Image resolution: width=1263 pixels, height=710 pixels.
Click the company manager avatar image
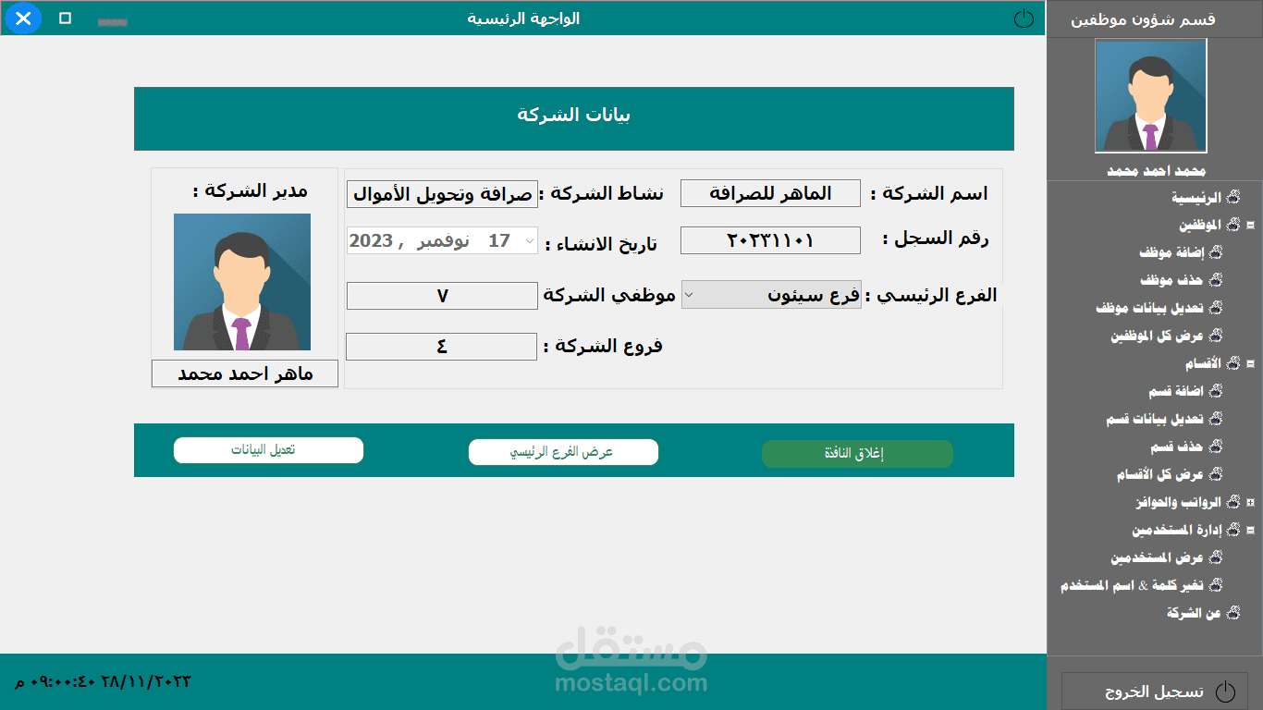242,282
